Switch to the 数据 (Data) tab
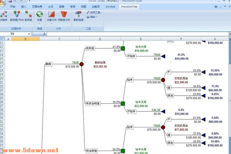 click(x=62, y=7)
